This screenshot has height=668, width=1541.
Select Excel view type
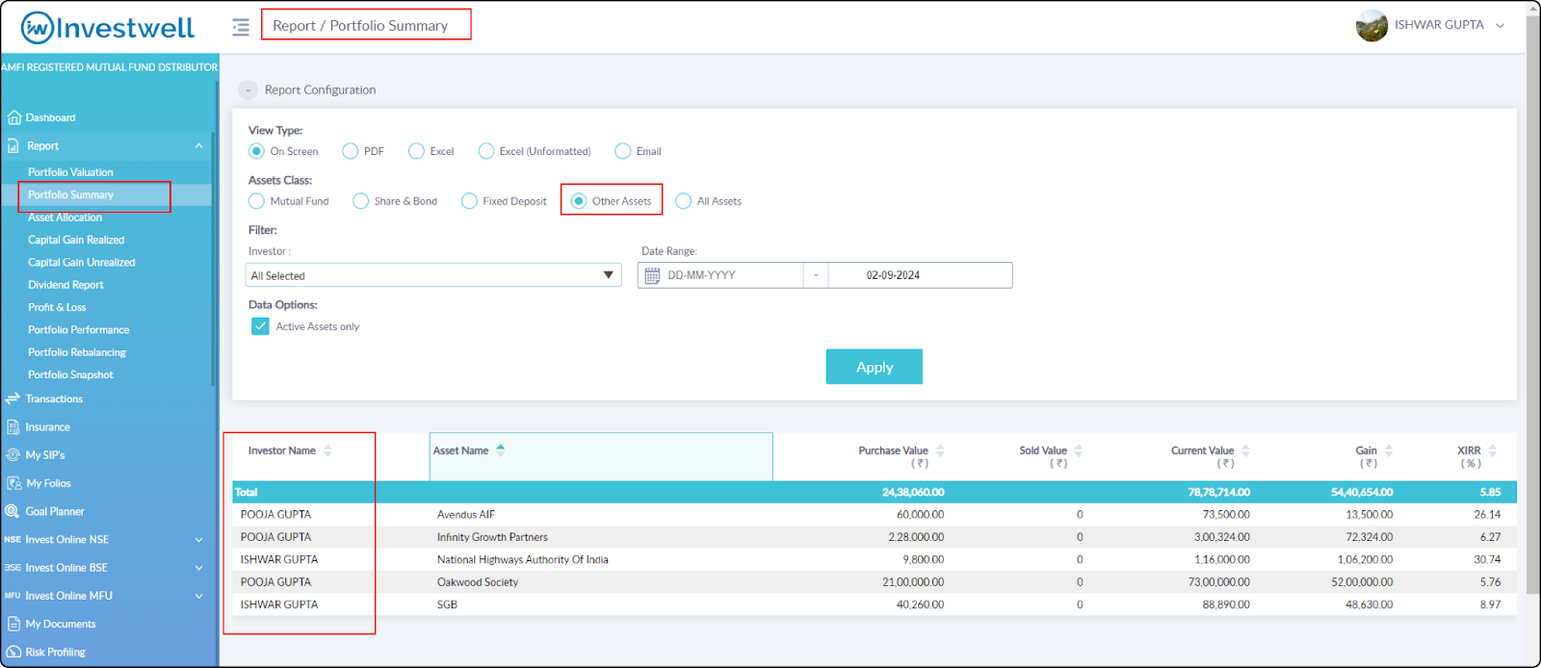click(416, 151)
